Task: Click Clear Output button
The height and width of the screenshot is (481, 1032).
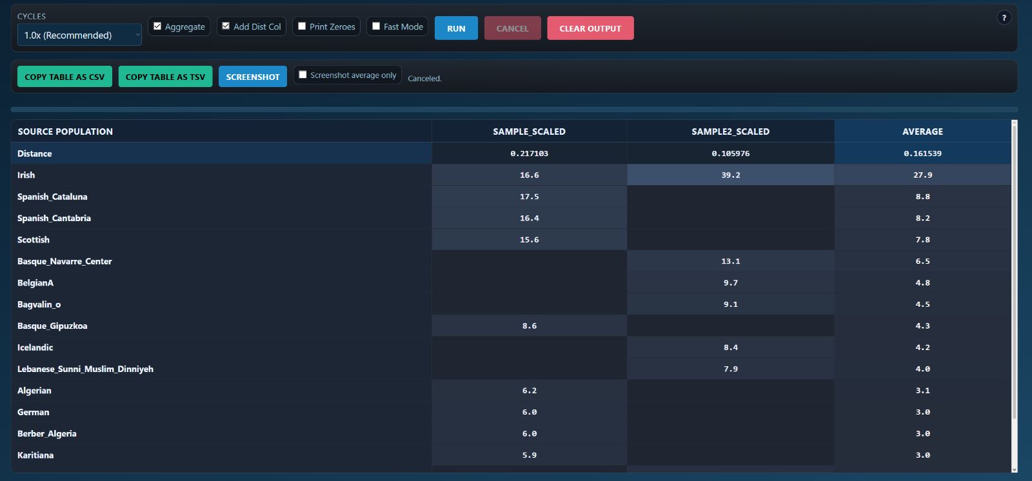Action: [590, 28]
